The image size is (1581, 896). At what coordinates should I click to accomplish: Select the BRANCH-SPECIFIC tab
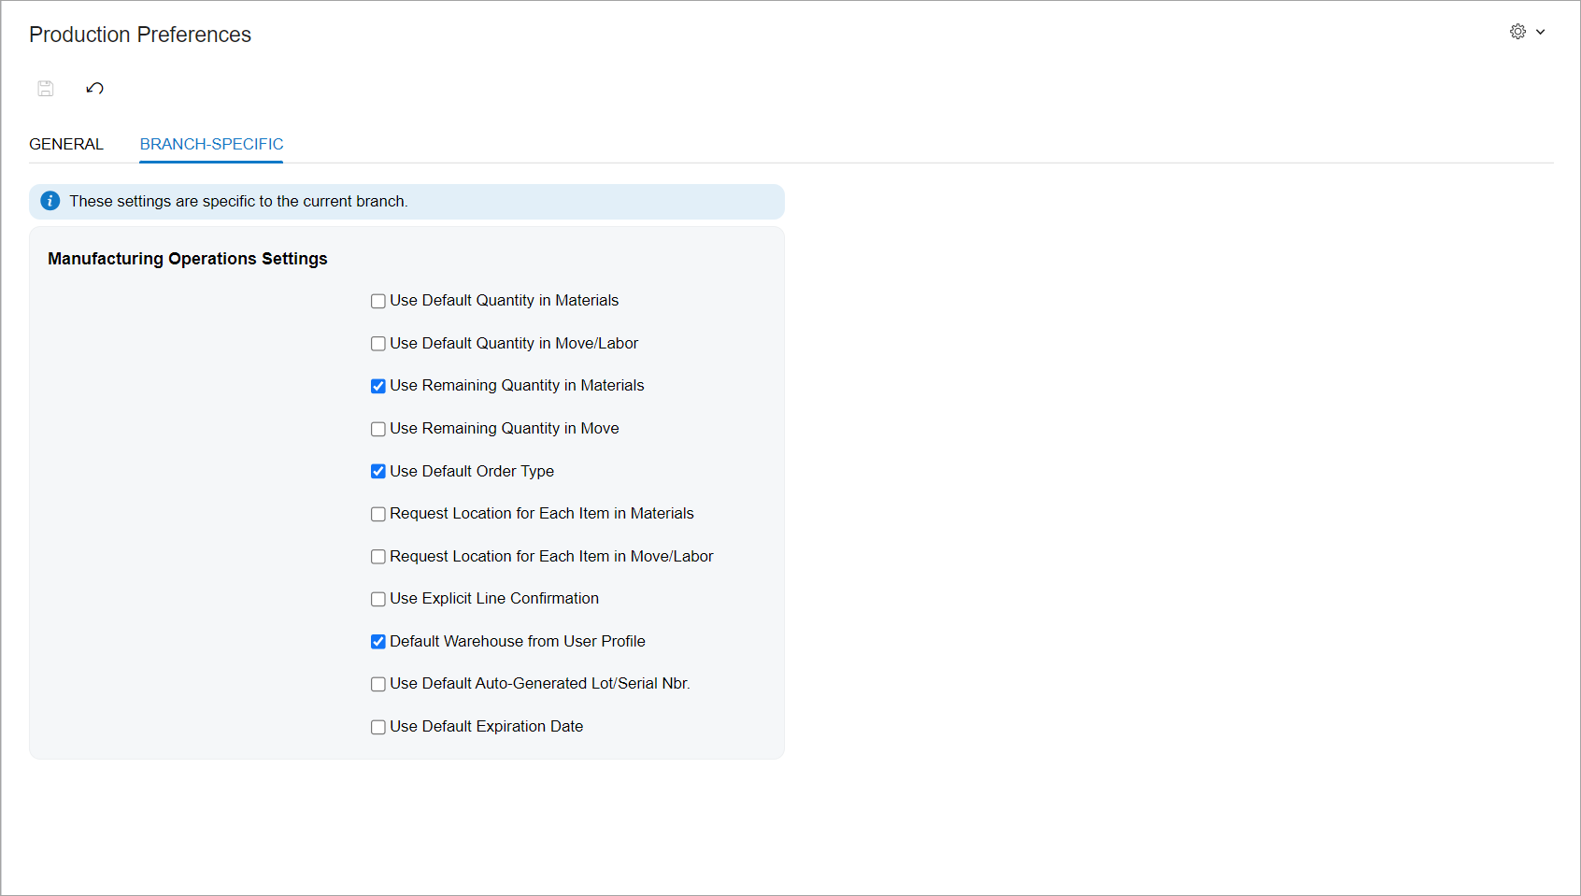(211, 144)
